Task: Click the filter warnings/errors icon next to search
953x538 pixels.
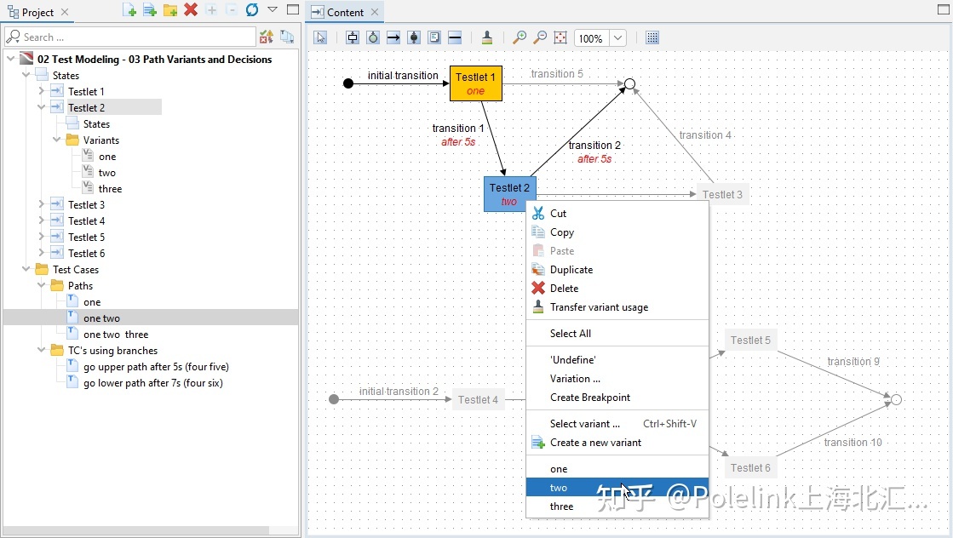Action: (267, 37)
